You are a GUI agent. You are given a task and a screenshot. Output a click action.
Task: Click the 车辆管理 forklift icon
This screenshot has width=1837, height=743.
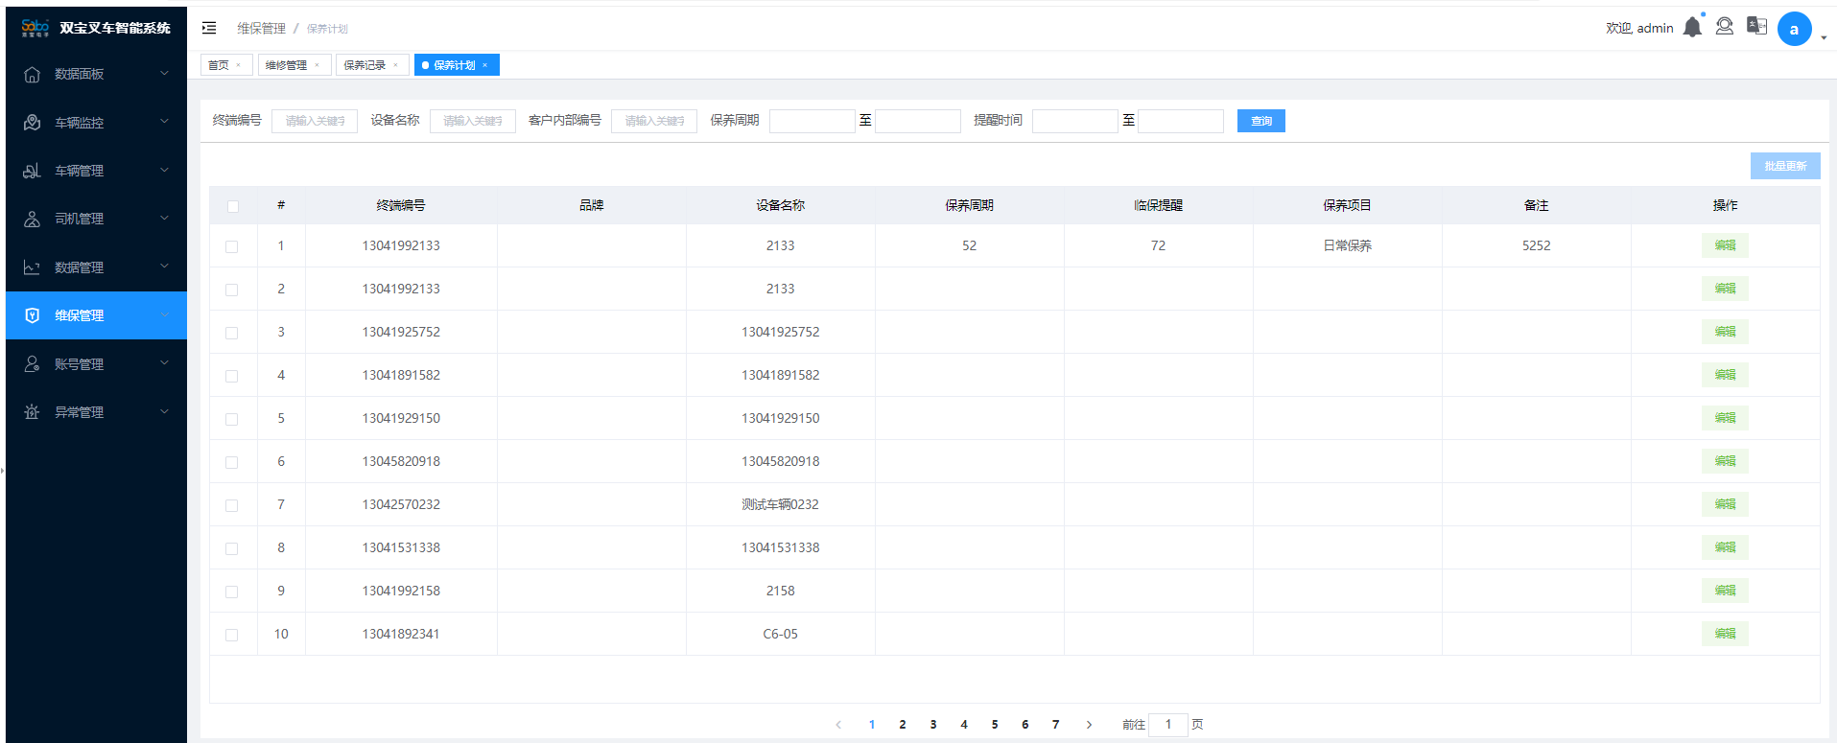click(32, 171)
